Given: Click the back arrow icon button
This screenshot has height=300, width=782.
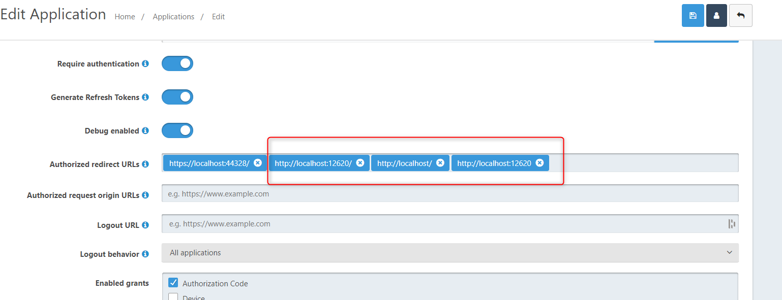Looking at the screenshot, I should [x=740, y=16].
